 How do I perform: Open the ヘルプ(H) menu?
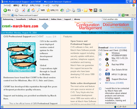click(x=55, y=5)
